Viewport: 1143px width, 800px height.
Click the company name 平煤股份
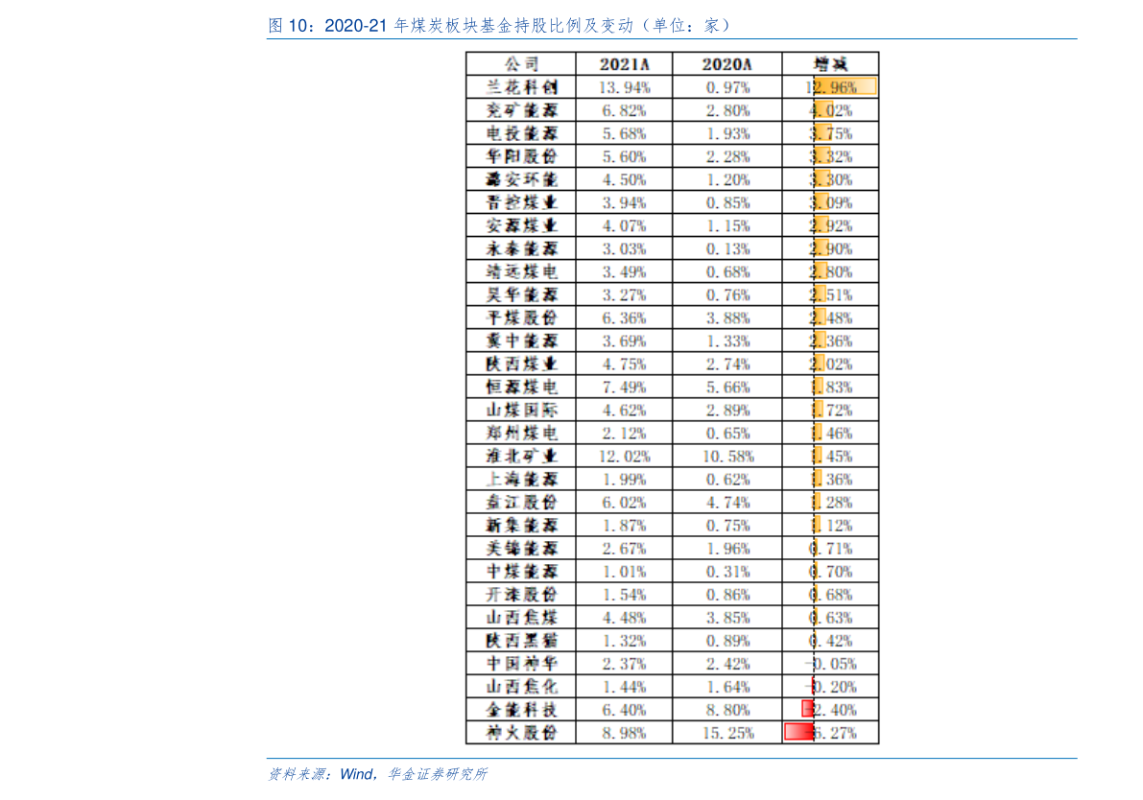pyautogui.click(x=521, y=318)
